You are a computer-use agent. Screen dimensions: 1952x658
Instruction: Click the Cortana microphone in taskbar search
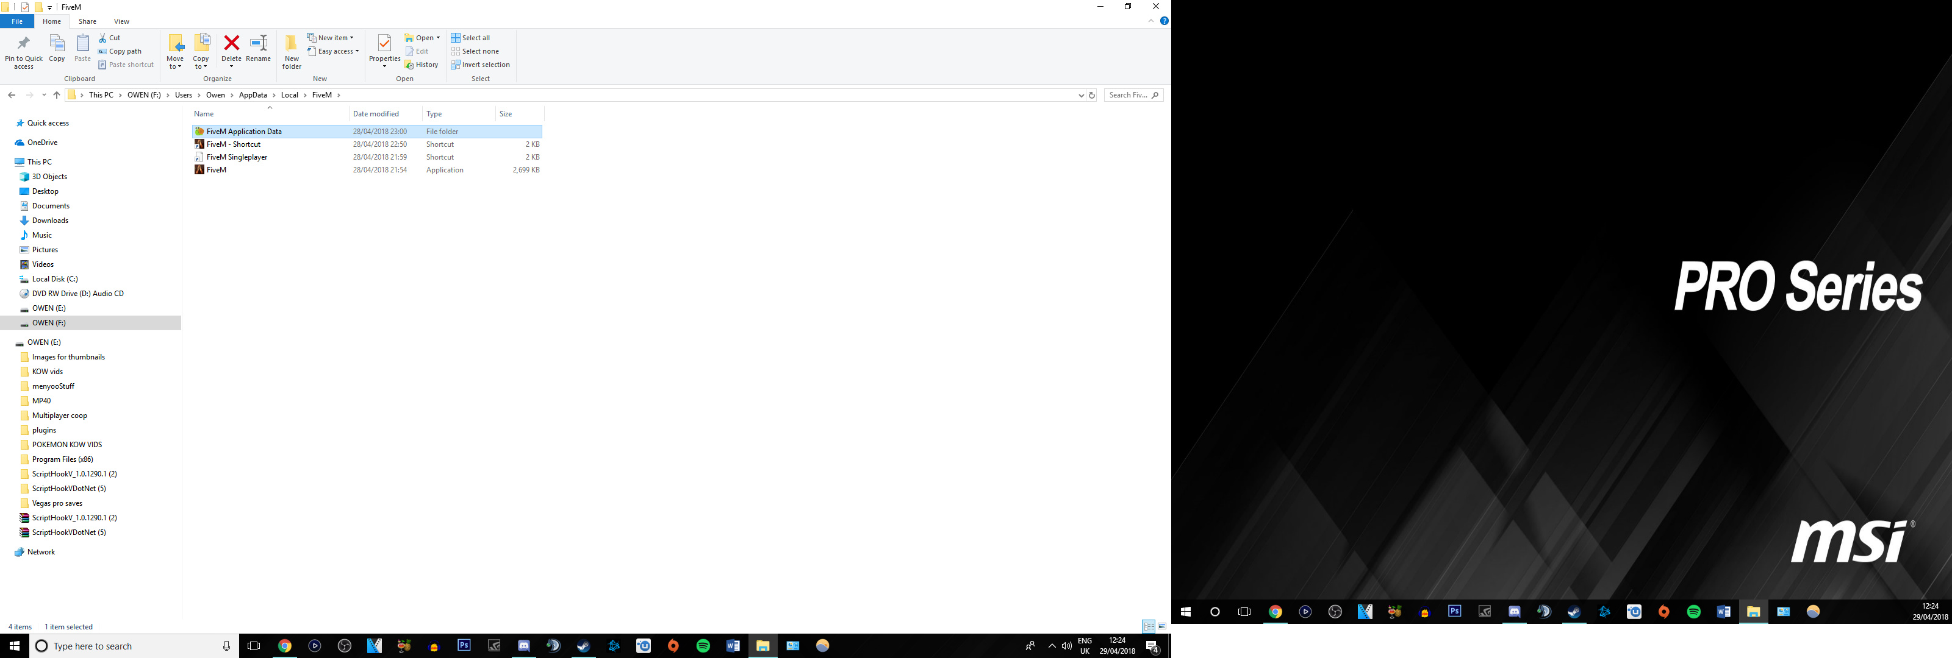point(226,646)
